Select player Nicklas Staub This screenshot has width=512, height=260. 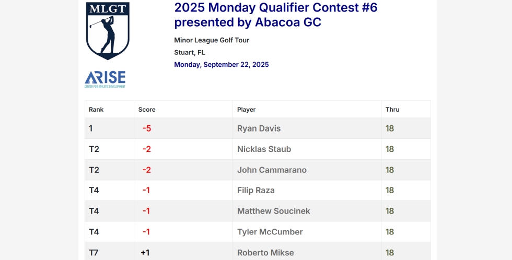pyautogui.click(x=264, y=149)
